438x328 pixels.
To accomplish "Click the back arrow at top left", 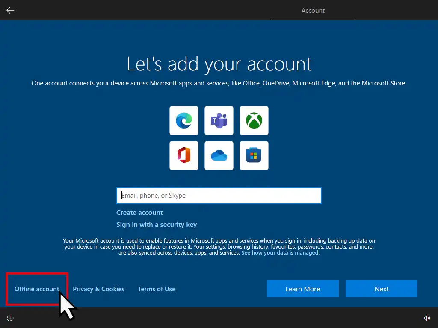I will (10, 10).
